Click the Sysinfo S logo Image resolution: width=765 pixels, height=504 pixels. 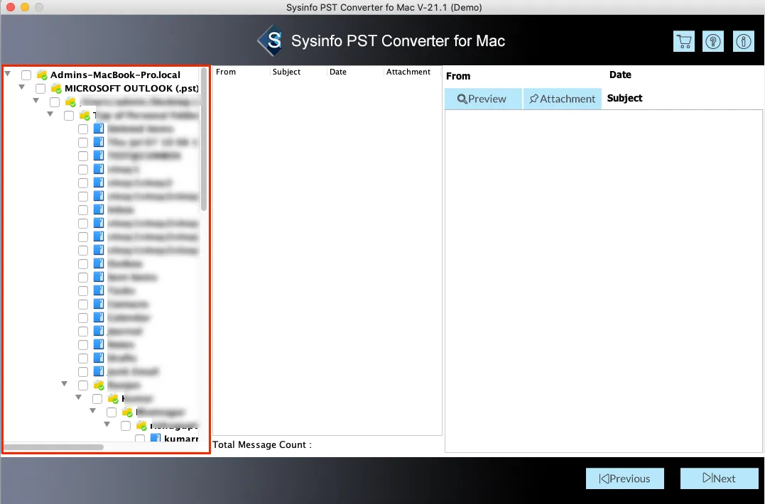[271, 41]
